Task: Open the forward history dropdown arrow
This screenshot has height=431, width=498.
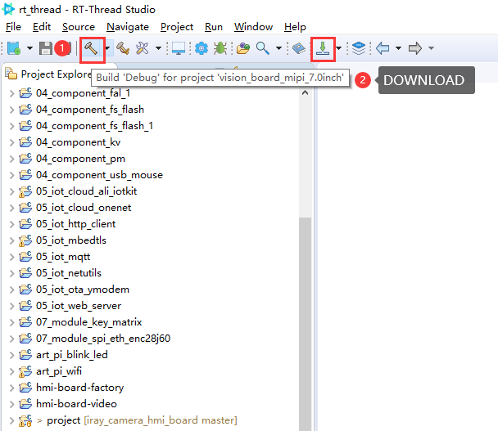Action: tap(431, 48)
